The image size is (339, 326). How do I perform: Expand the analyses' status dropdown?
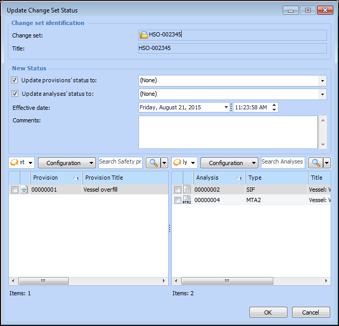coord(322,94)
